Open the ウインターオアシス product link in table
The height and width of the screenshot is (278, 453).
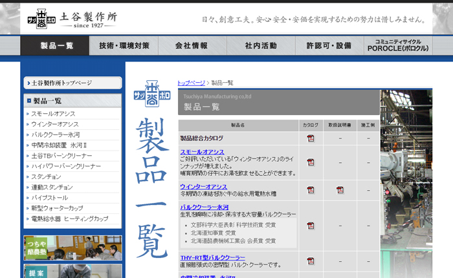click(203, 186)
